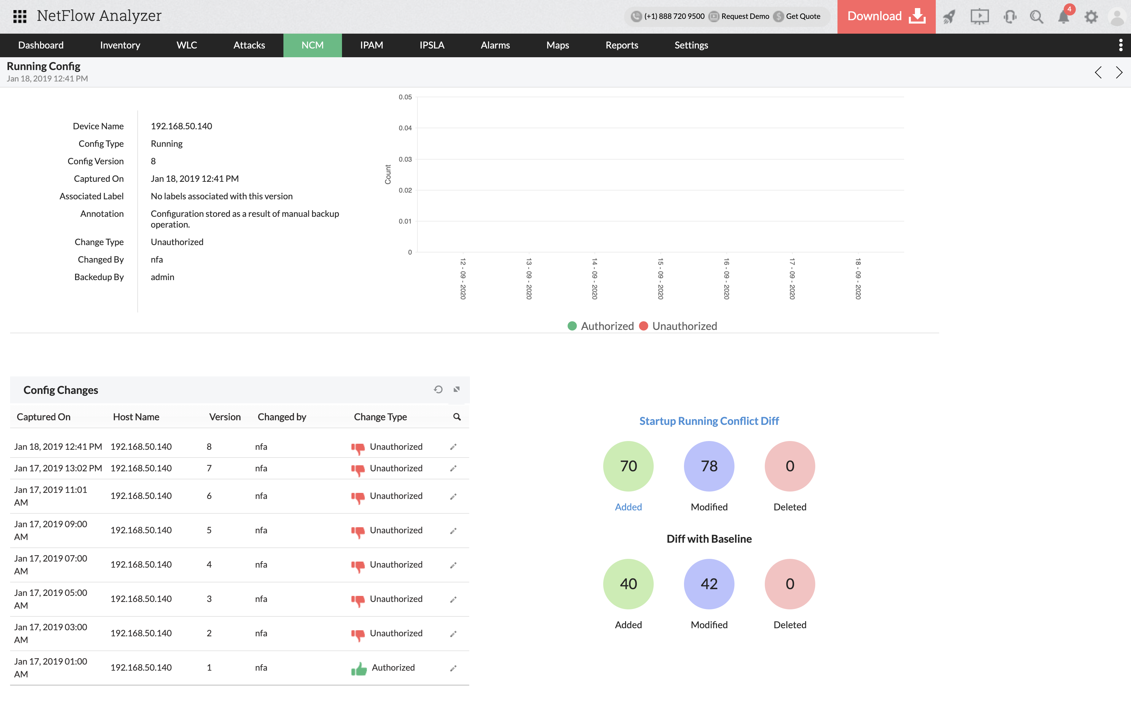Click the header search magnifier icon
Image resolution: width=1131 pixels, height=707 pixels.
(x=1036, y=17)
